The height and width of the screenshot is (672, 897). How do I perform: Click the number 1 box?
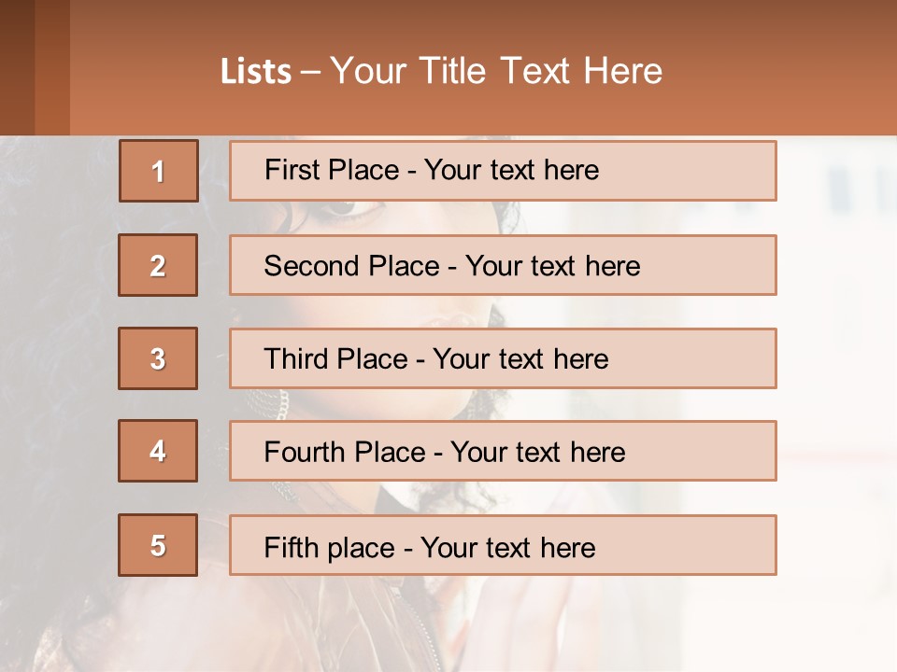point(159,171)
